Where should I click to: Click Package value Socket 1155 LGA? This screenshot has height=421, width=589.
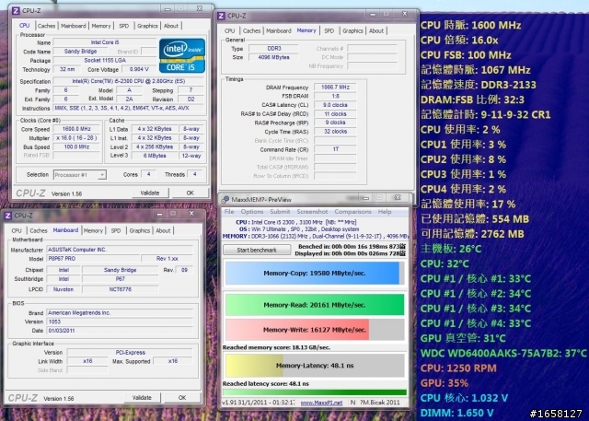[105, 61]
